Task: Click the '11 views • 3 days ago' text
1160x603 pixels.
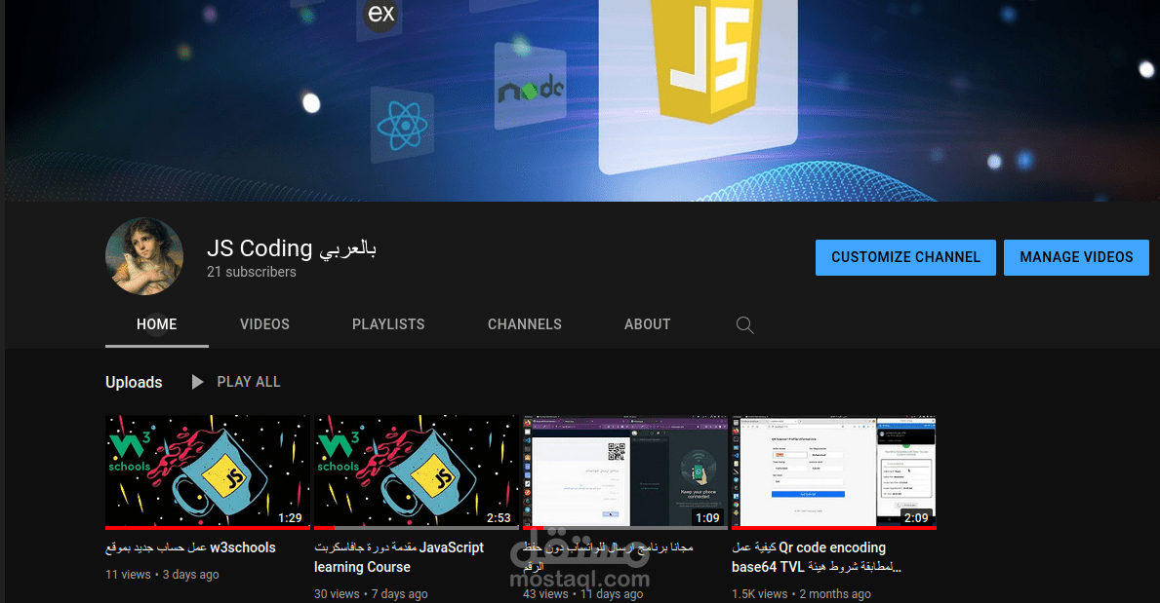Action: 162,574
